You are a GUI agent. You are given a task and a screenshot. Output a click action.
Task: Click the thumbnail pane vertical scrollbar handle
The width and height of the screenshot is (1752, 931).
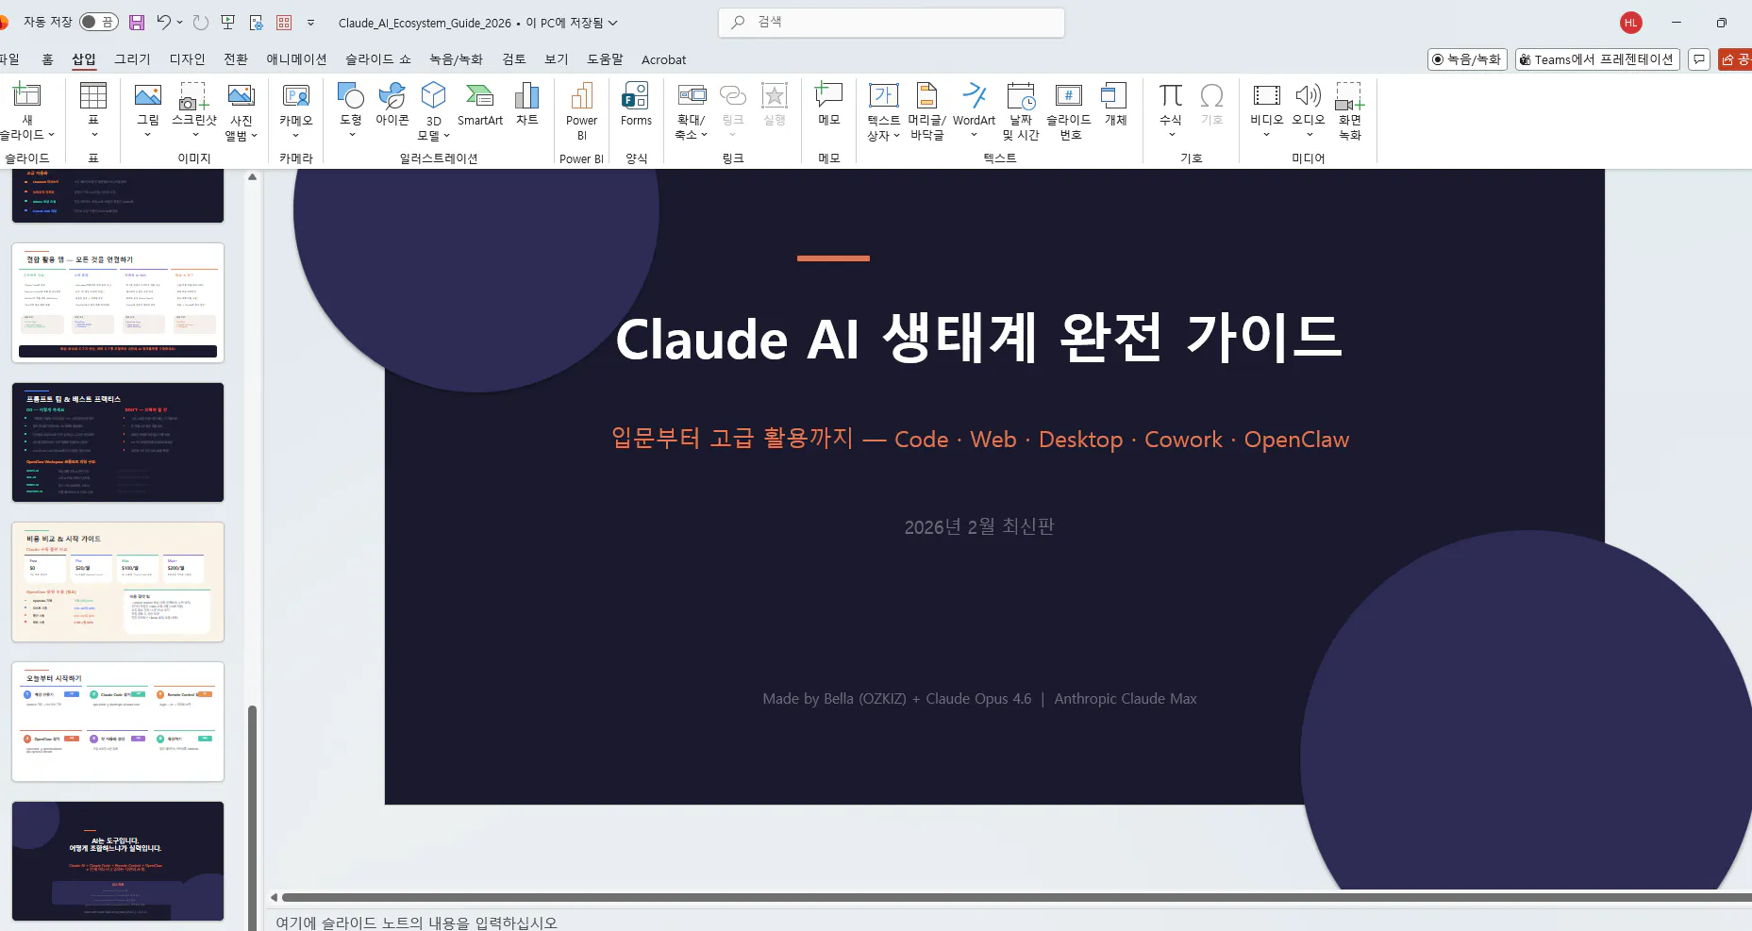(x=252, y=817)
